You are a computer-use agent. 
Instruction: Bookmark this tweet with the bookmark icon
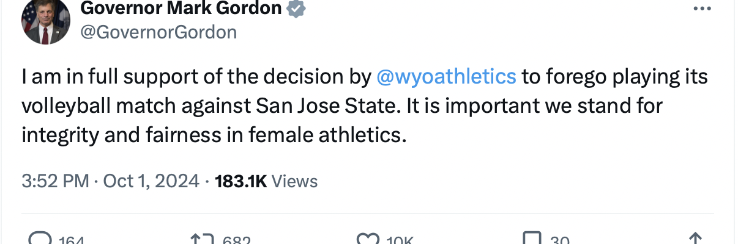pyautogui.click(x=531, y=240)
